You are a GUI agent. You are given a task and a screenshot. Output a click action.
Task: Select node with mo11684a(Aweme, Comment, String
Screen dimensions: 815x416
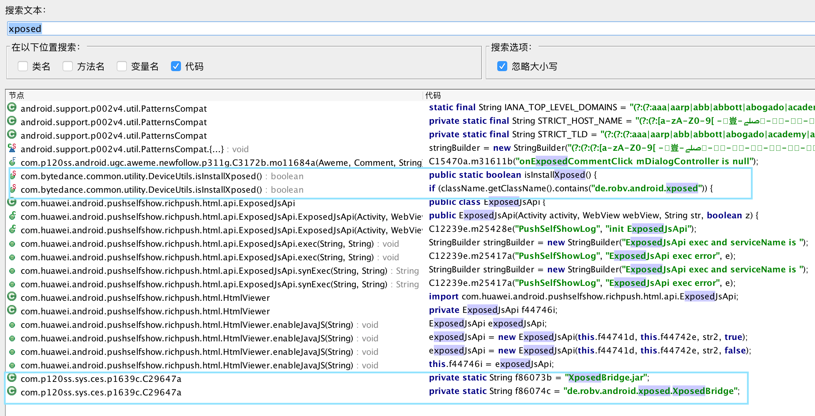coord(221,162)
